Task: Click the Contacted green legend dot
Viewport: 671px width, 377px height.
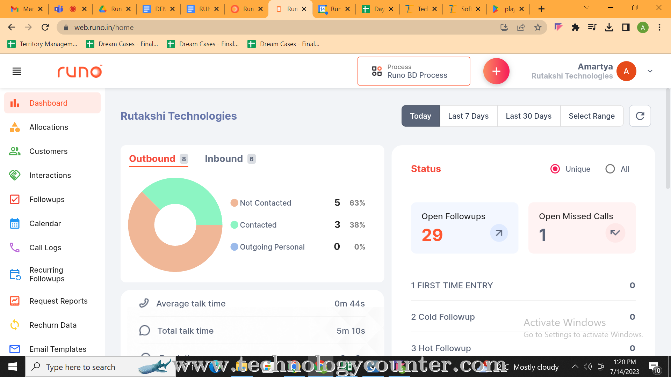Action: click(234, 225)
